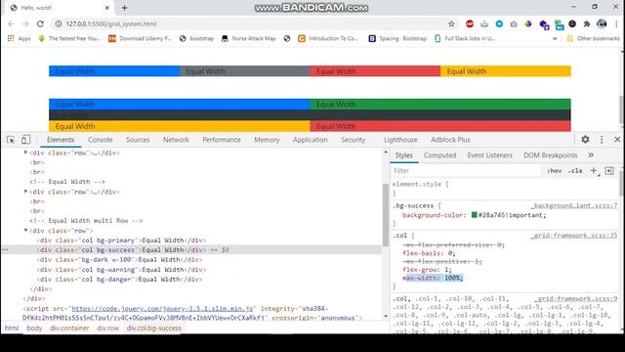625x352 pixels.
Task: Open the Lighthouse tab
Action: pyautogui.click(x=400, y=140)
